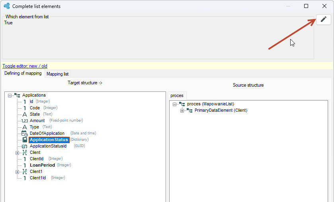Click the PrimaryDataElement structure icon

click(189, 110)
